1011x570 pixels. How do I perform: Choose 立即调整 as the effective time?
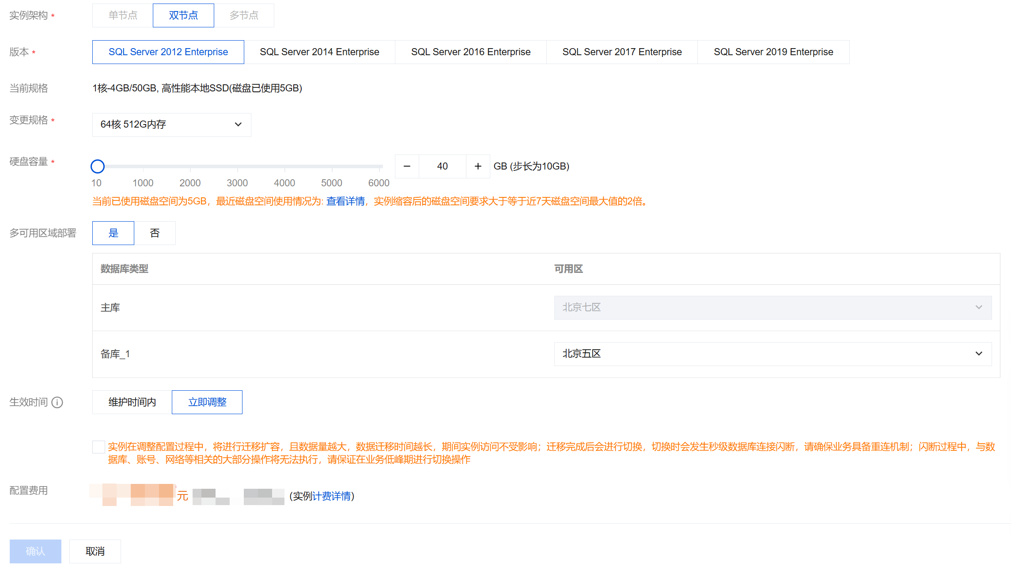point(207,402)
